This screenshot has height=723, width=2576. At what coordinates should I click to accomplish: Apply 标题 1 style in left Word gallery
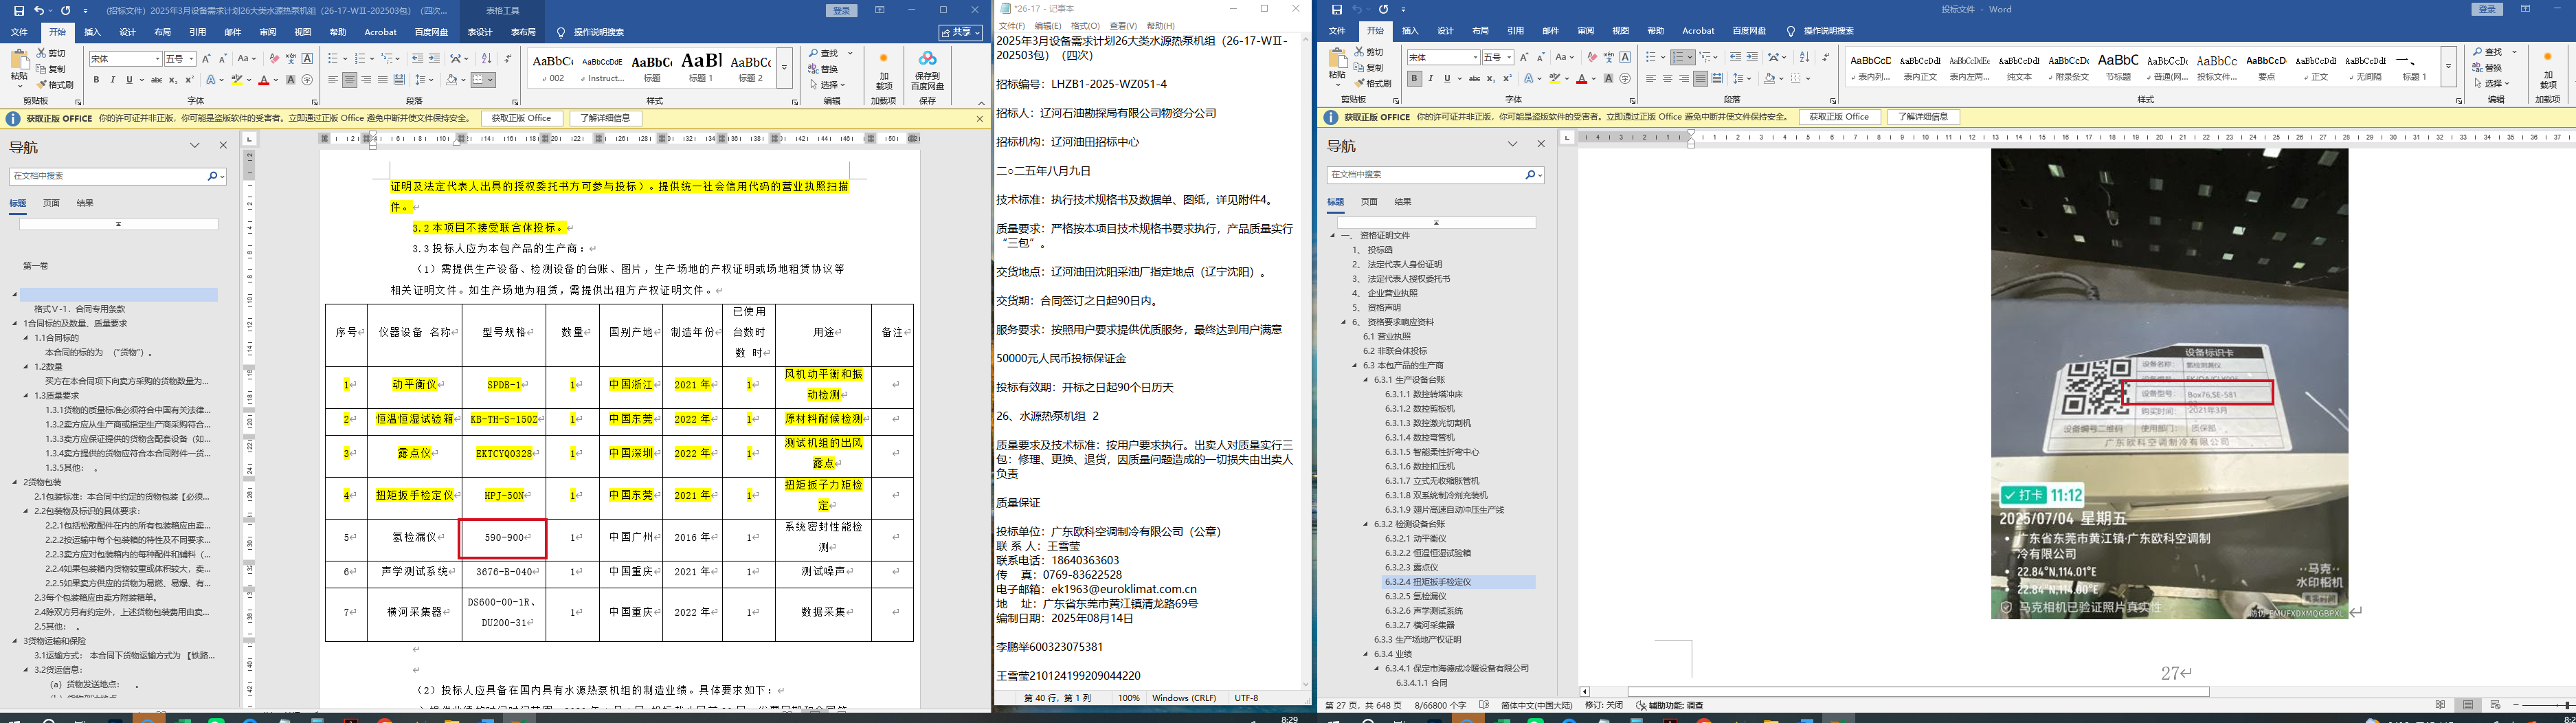(x=701, y=68)
